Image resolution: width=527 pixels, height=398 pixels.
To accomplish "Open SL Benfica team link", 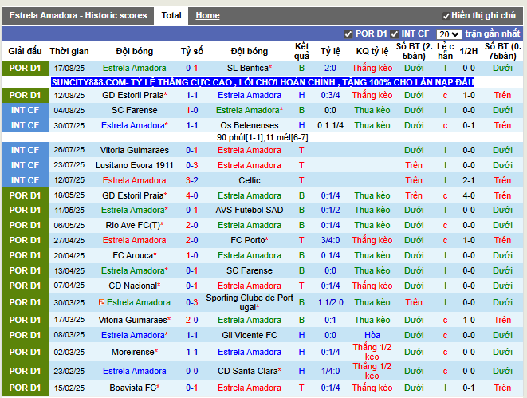I will [250, 68].
